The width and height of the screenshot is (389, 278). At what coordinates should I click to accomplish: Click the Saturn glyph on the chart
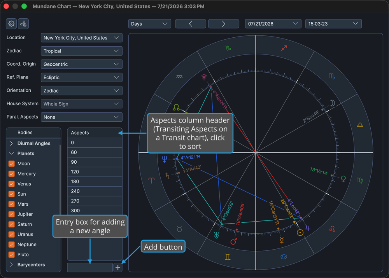(168, 176)
